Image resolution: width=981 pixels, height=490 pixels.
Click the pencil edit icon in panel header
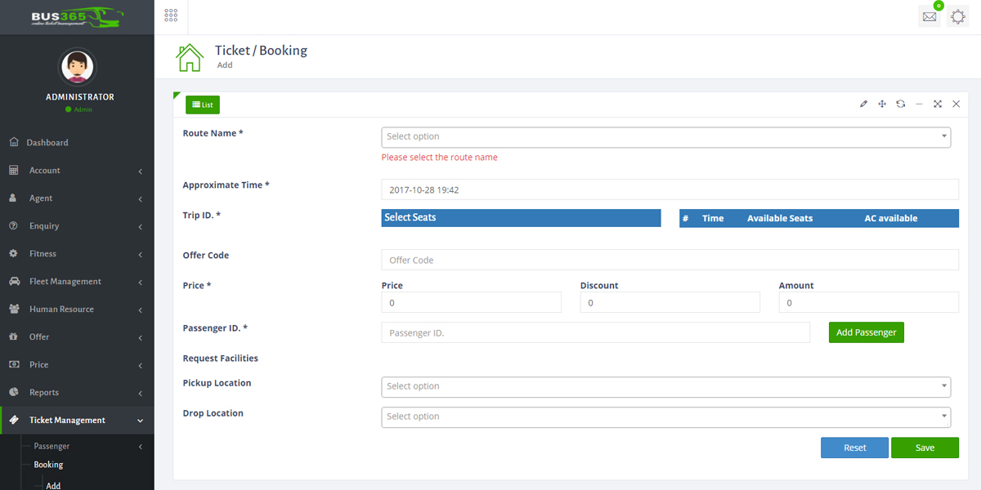tap(863, 105)
